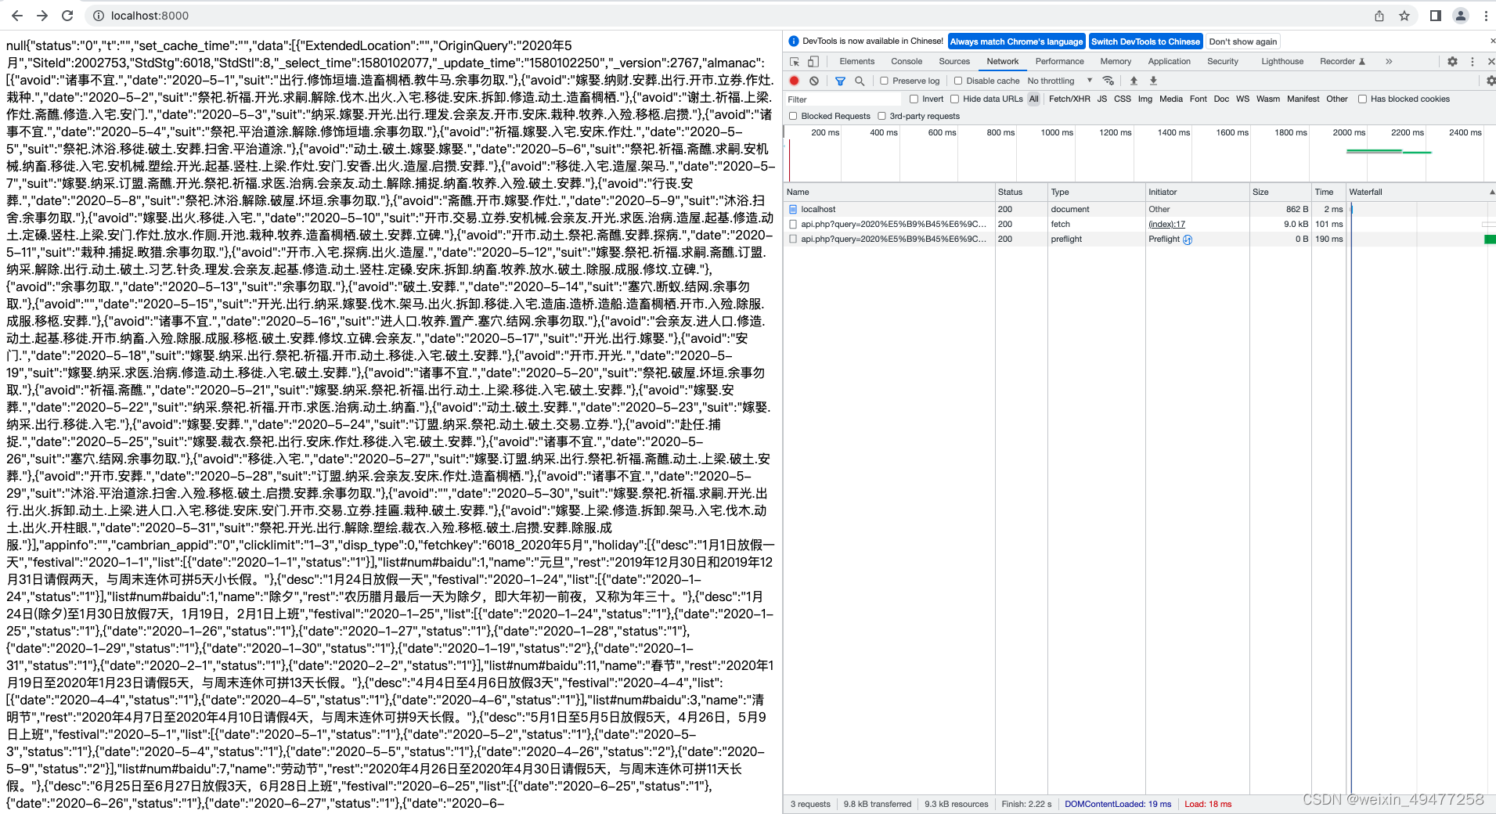Open the Chrome profile avatar
Viewport: 1496px width, 814px height.
(x=1461, y=16)
